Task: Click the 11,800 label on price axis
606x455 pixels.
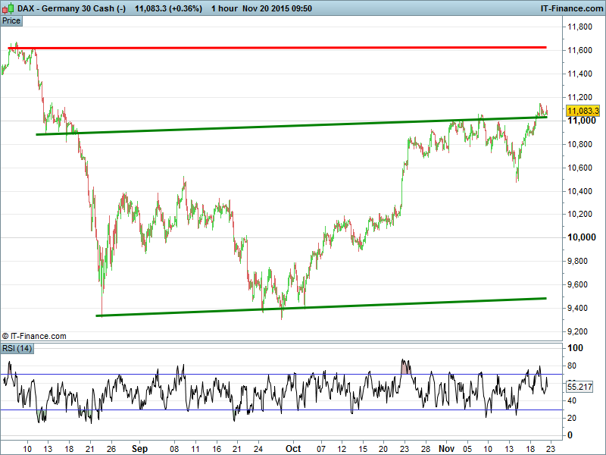Action: 581,27
